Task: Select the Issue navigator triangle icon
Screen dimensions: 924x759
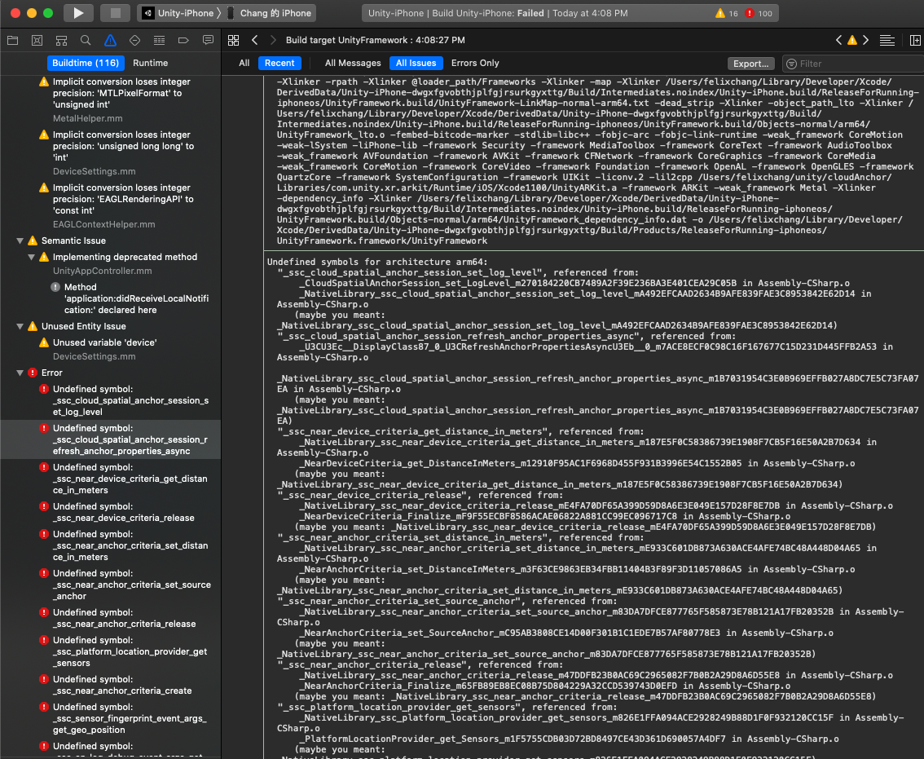Action: point(110,40)
